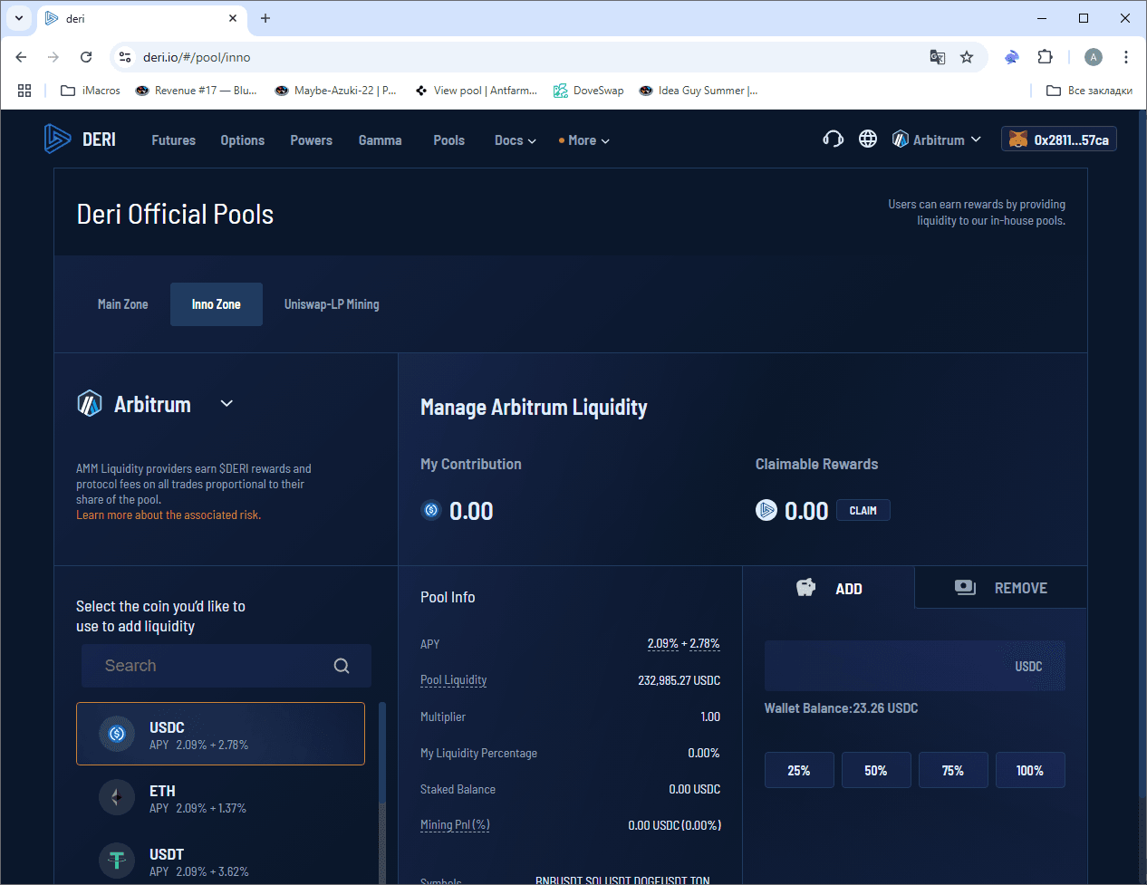The height and width of the screenshot is (885, 1147).
Task: Open the Futures page
Action: tap(174, 140)
